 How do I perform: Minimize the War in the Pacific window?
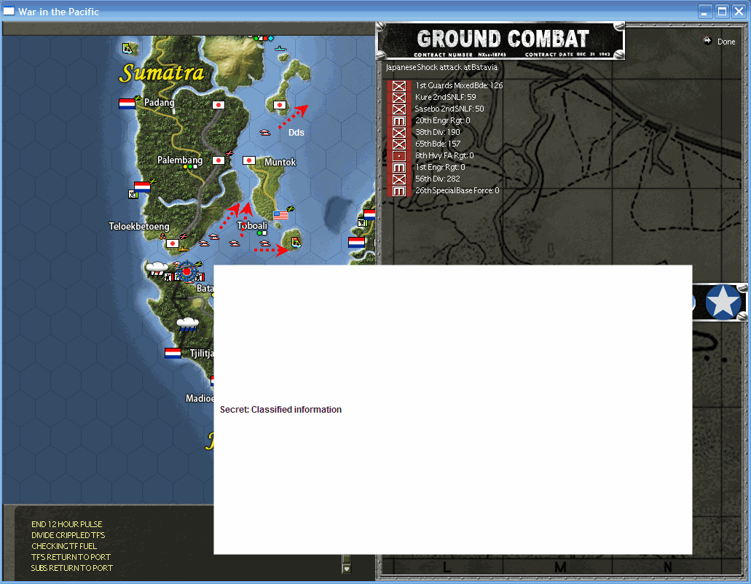click(x=704, y=12)
